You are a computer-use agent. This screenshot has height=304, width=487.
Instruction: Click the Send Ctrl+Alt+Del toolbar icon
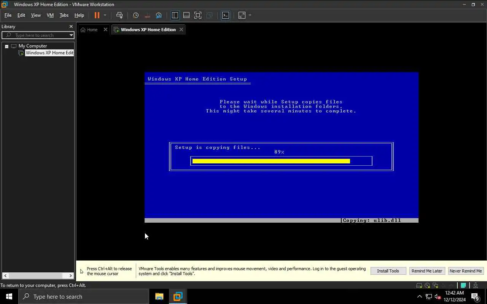[x=119, y=15]
